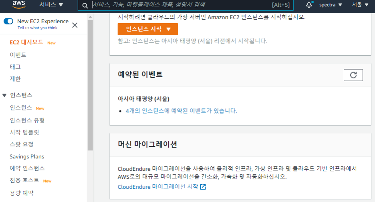Open 용량 예약 in the sidebar
Viewport: 375px width, 202px height.
tap(22, 193)
